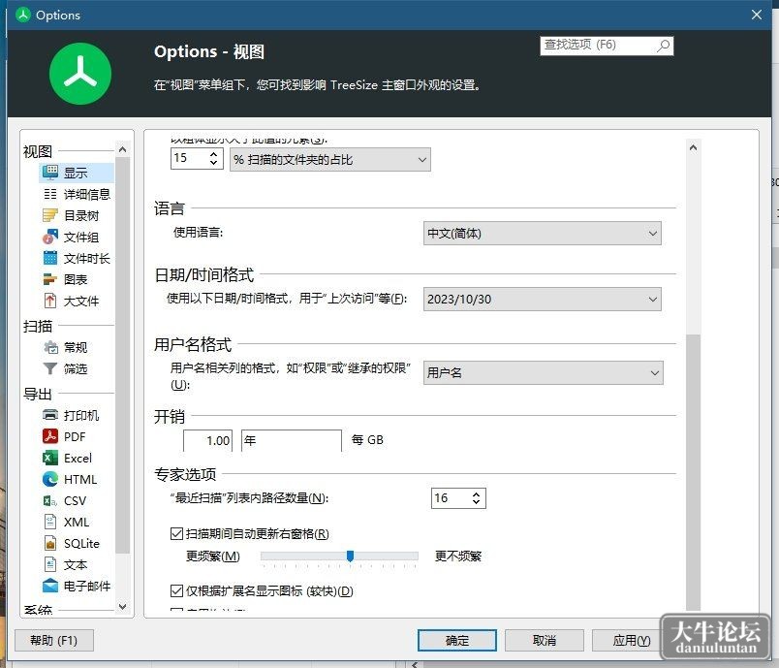Click the 开销 unit field showing 年

coord(292,440)
